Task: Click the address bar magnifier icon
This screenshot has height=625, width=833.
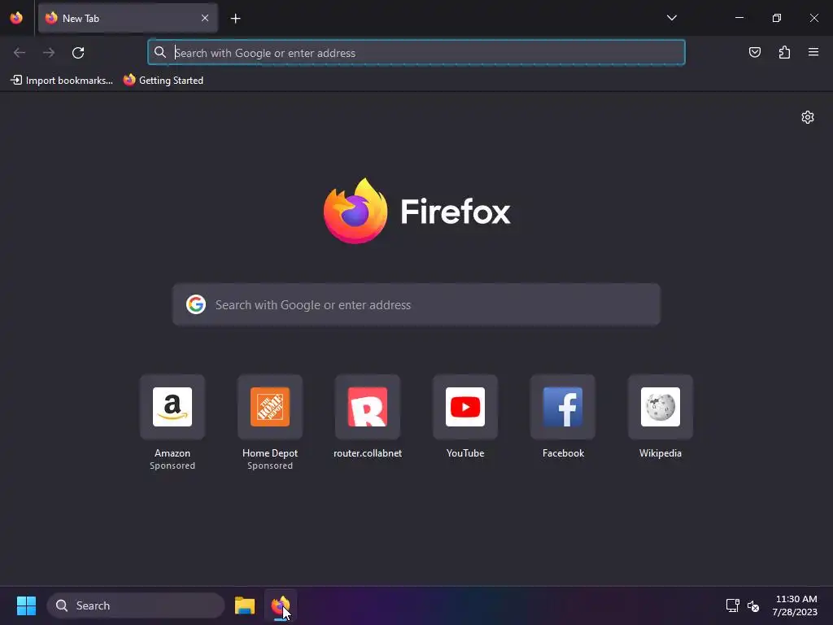Action: point(160,52)
